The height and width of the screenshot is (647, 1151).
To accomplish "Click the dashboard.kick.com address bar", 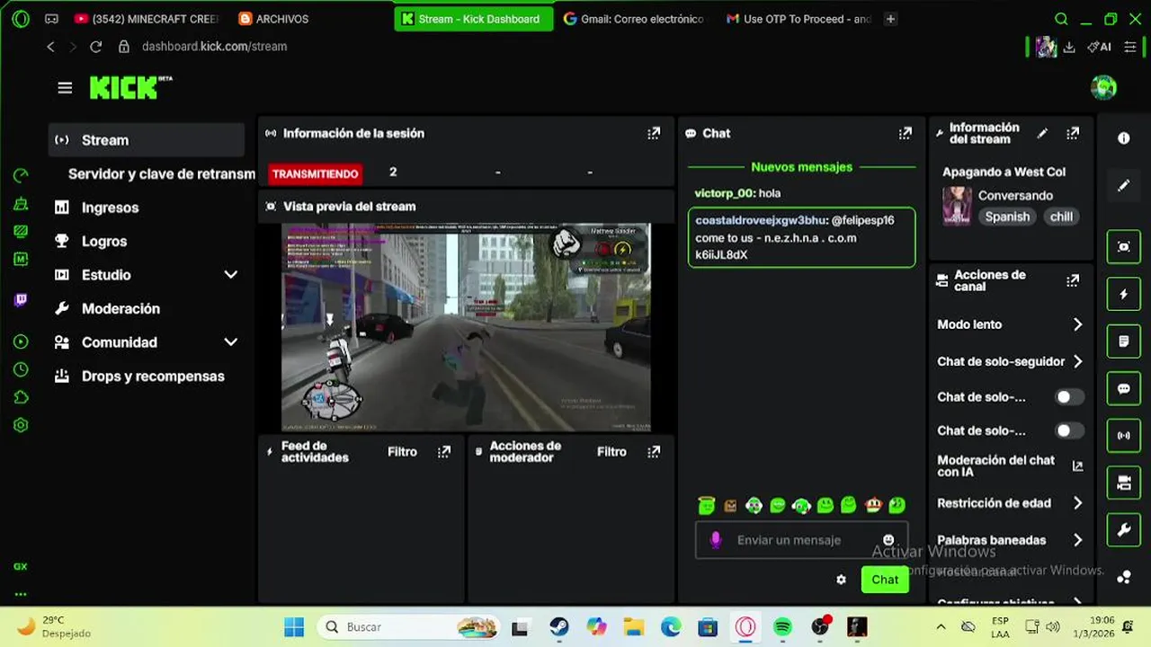I will coord(214,47).
